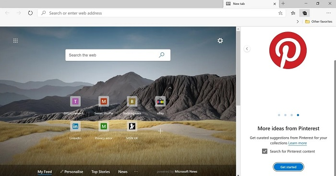Screen dimensions: 336x176
Task: Click the Get started button
Action: (x=288, y=167)
